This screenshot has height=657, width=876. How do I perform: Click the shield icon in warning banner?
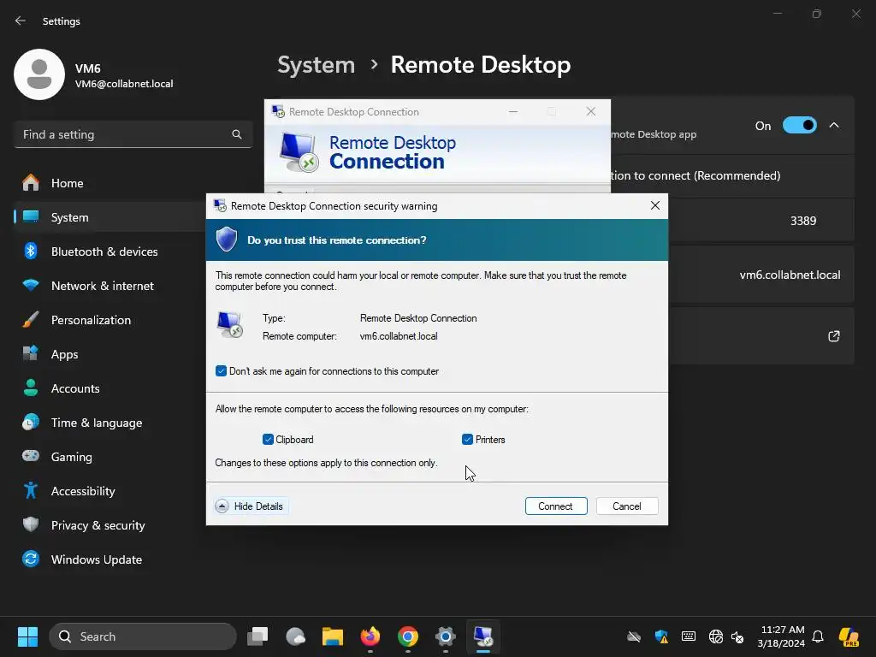click(x=227, y=240)
